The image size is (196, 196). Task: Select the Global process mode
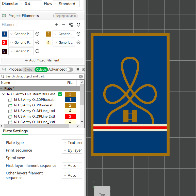(29, 70)
